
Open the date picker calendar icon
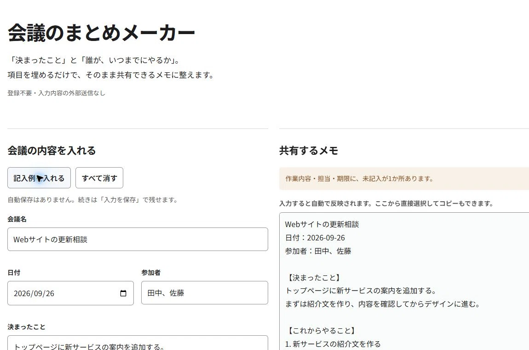[123, 293]
